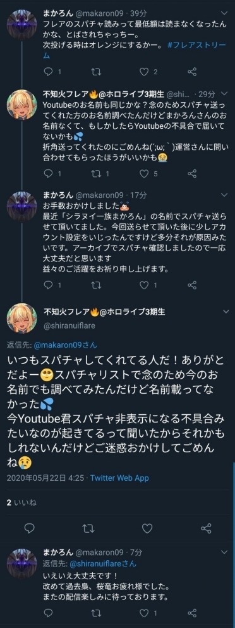235x628 pixels.
Task: Like the last まかろん 7分 tweet
Action: (x=144, y=613)
